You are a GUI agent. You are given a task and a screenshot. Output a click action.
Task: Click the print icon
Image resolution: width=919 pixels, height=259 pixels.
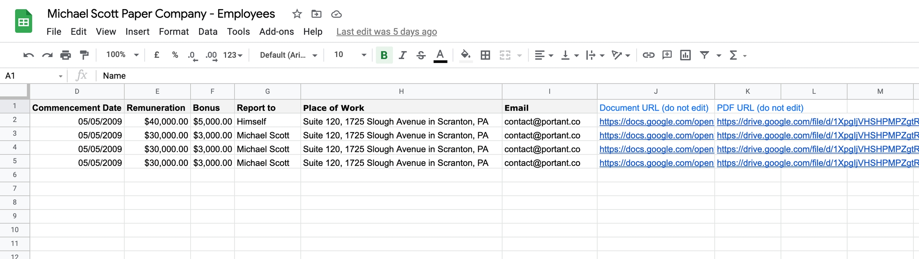(65, 55)
